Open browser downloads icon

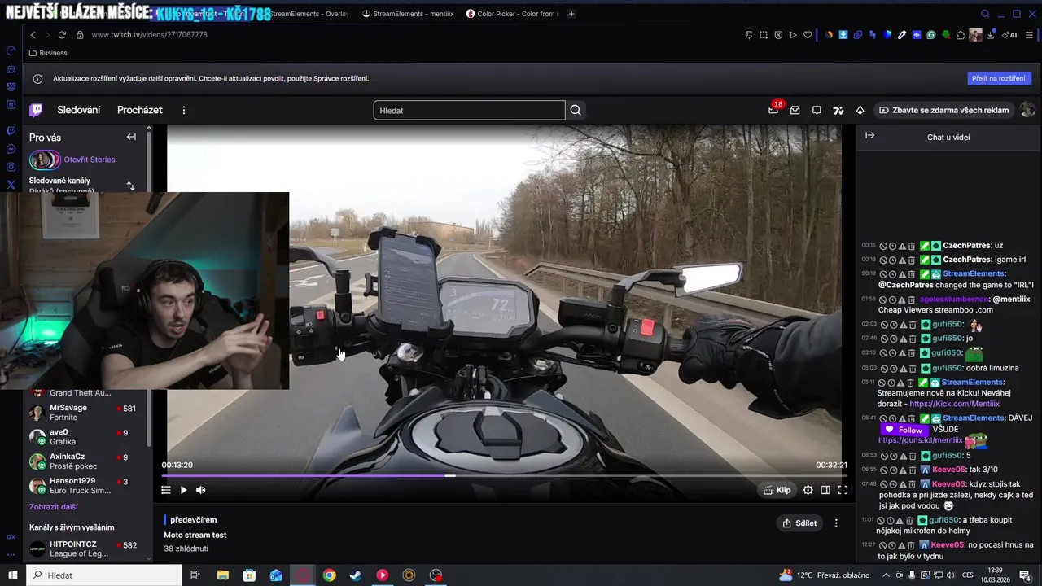[991, 35]
